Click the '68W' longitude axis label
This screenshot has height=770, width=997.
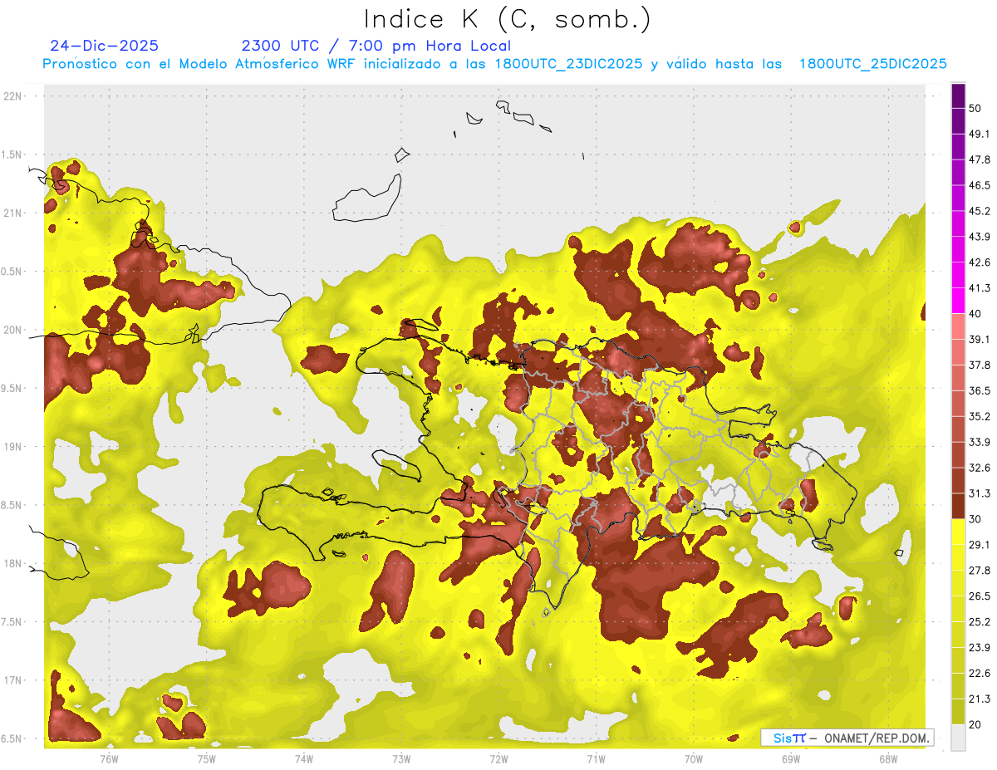pos(887,759)
